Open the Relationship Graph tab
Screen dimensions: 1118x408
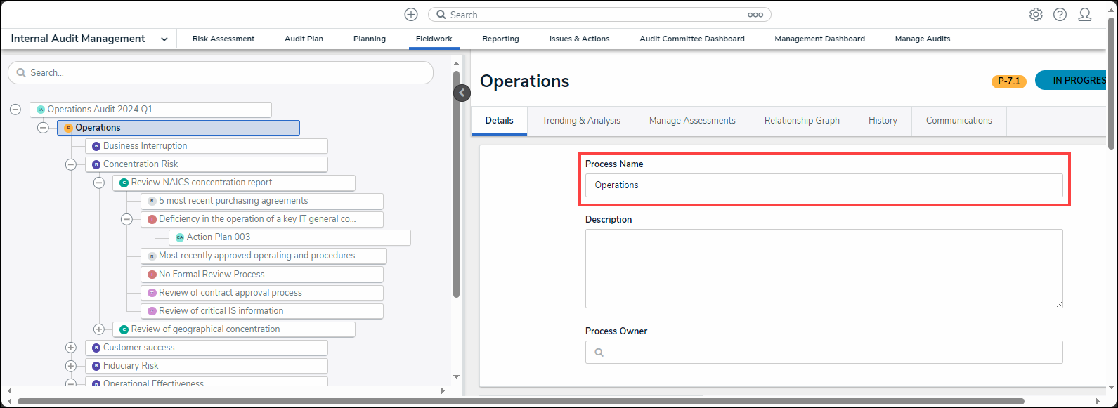(802, 121)
